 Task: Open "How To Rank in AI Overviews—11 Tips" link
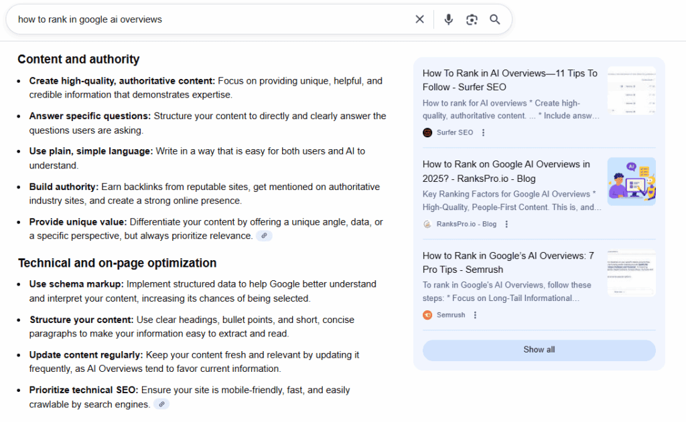509,80
